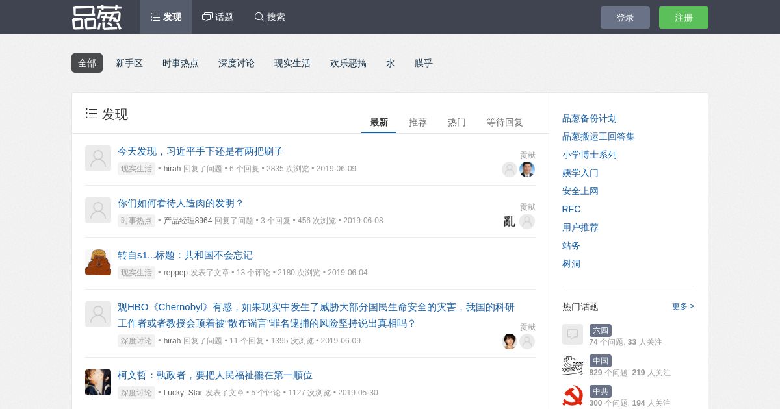
Task: Click Lucky_Star's avatar image
Action: (98, 382)
